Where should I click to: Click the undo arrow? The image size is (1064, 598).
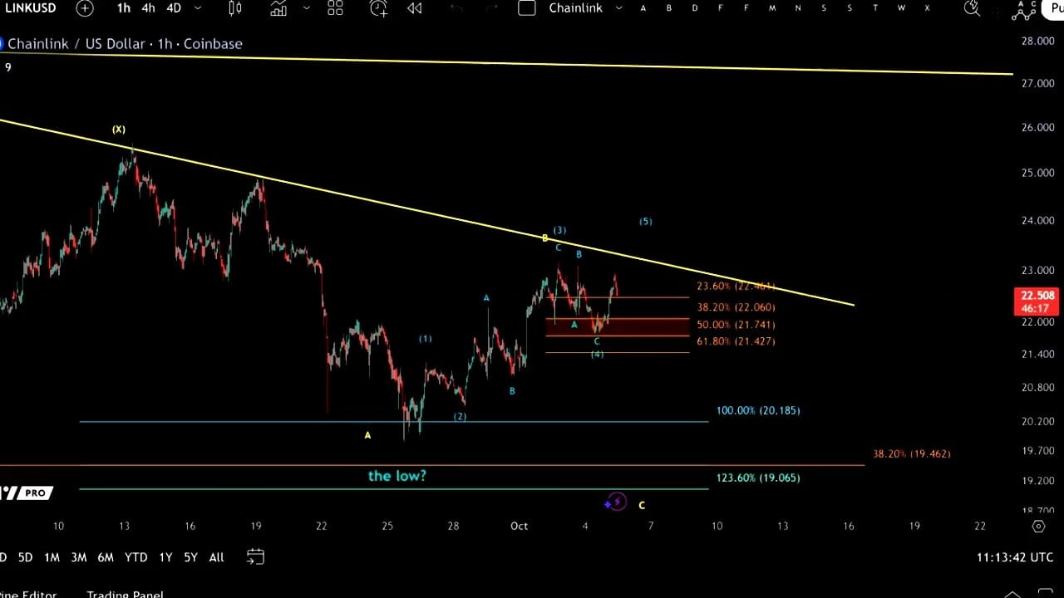coord(456,8)
